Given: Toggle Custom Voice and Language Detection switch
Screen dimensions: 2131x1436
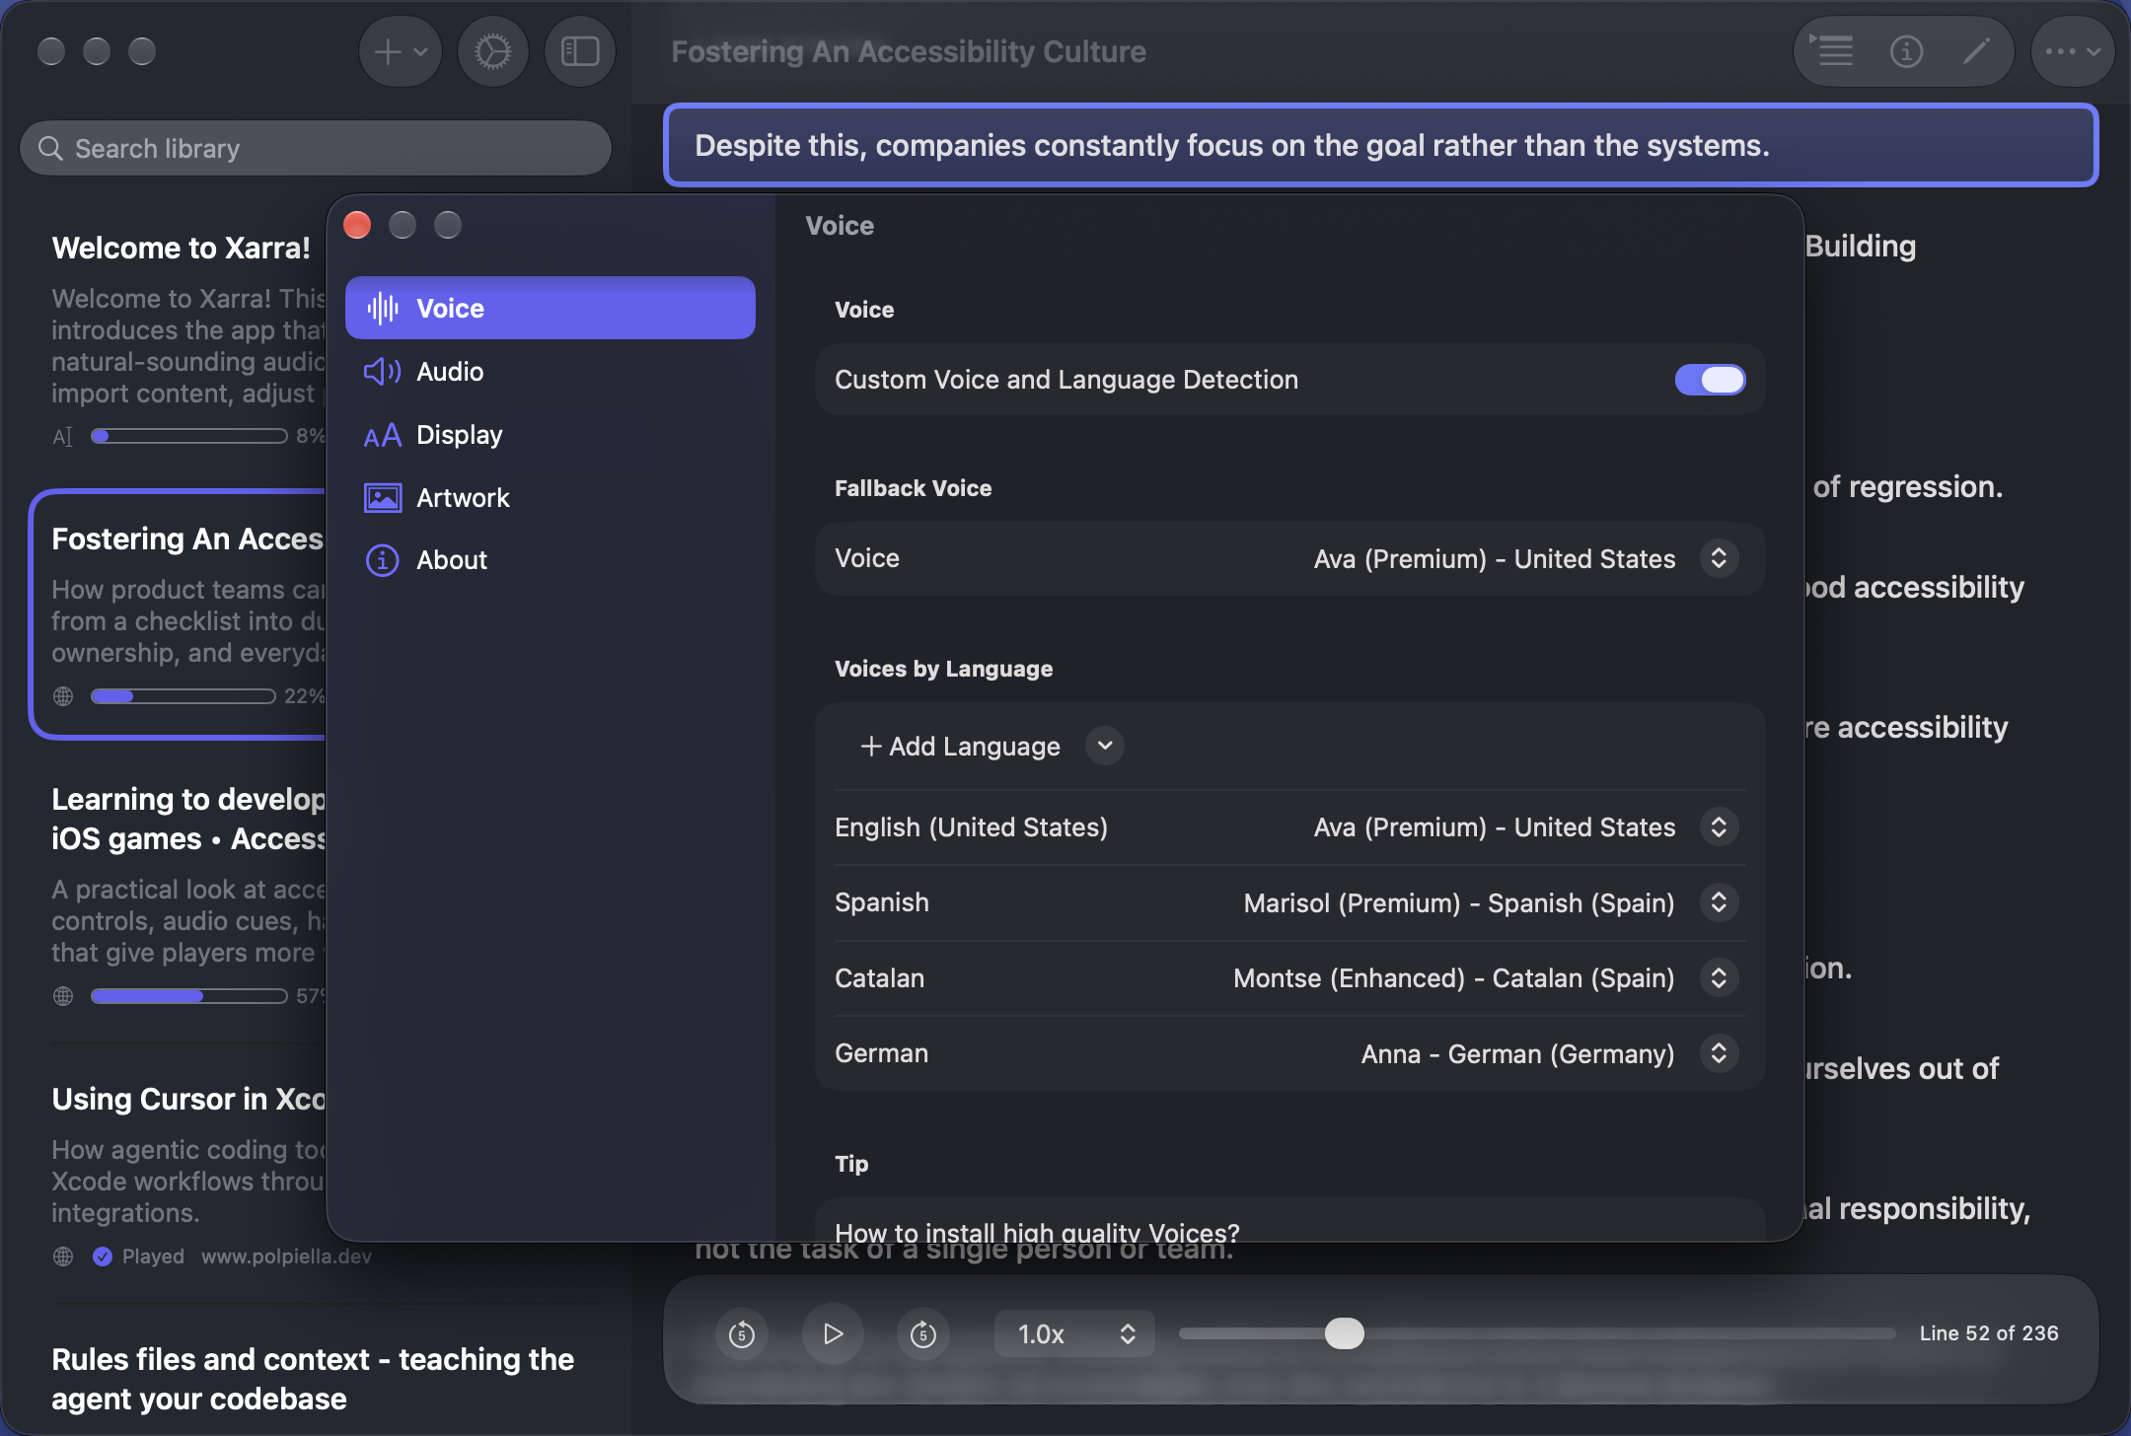Looking at the screenshot, I should coord(1710,380).
